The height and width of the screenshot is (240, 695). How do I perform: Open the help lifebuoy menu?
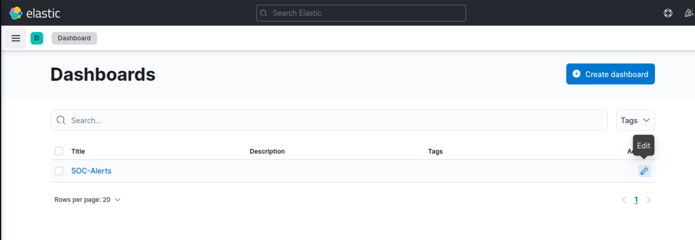pos(668,13)
